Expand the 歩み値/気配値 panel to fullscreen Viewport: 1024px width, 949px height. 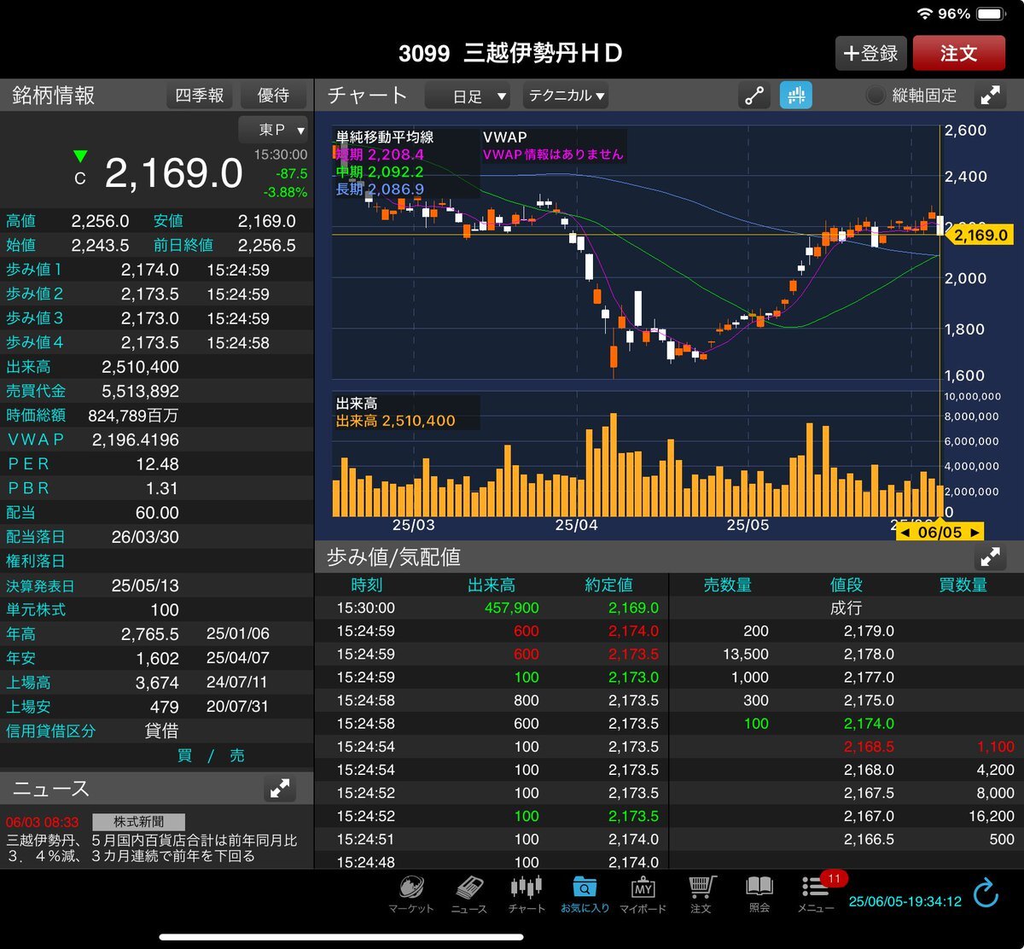click(x=990, y=557)
